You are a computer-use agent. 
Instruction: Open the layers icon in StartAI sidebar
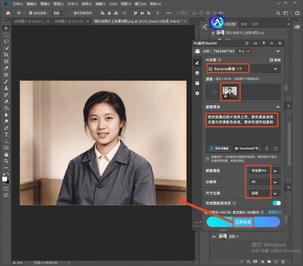coord(197,73)
